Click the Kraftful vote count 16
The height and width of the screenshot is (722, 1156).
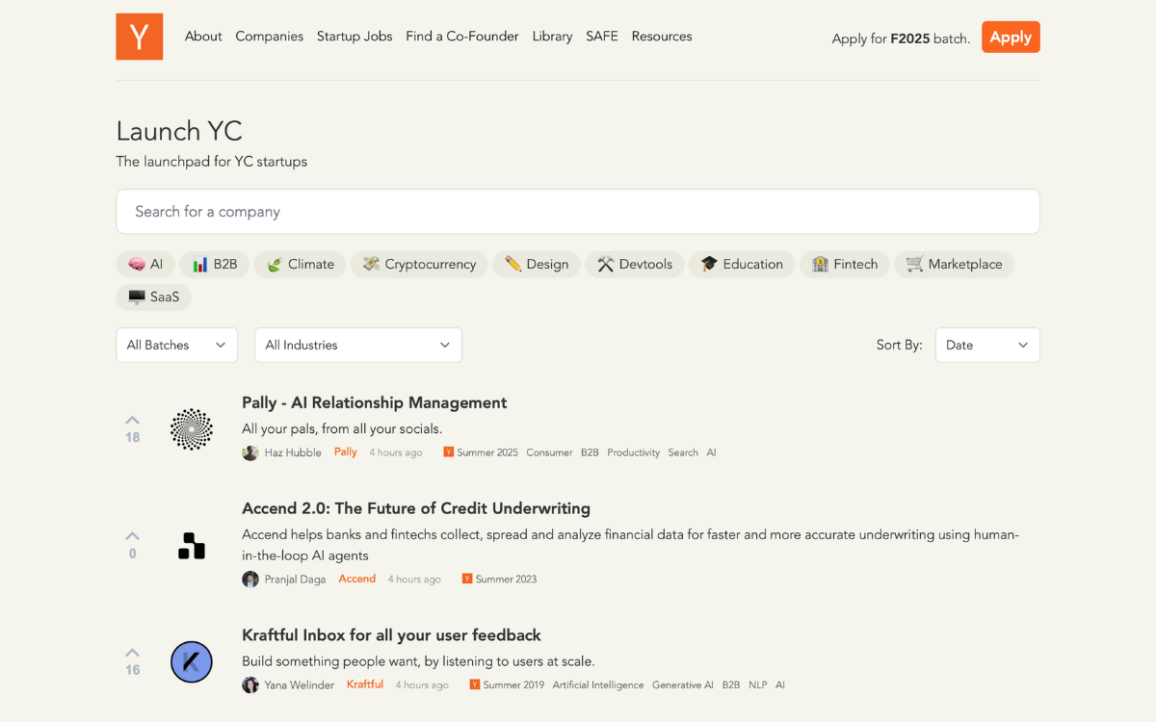point(132,670)
